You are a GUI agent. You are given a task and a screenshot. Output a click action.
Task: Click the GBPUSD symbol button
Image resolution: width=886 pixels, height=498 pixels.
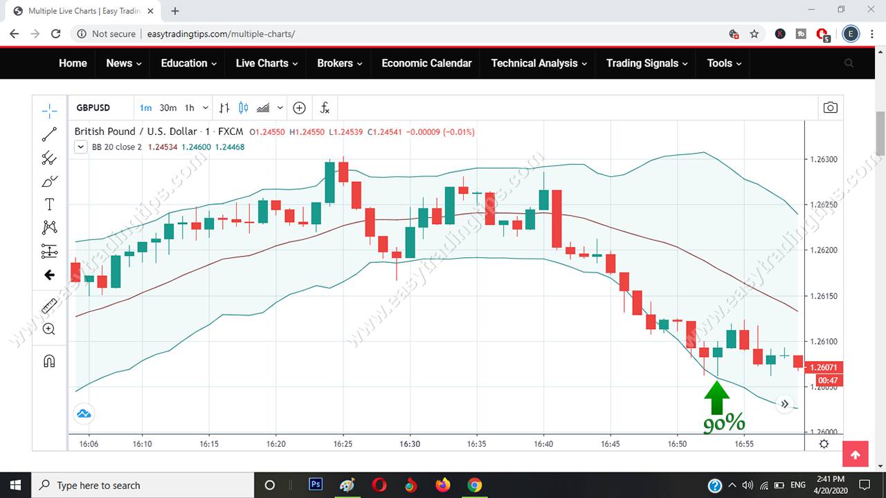click(93, 108)
